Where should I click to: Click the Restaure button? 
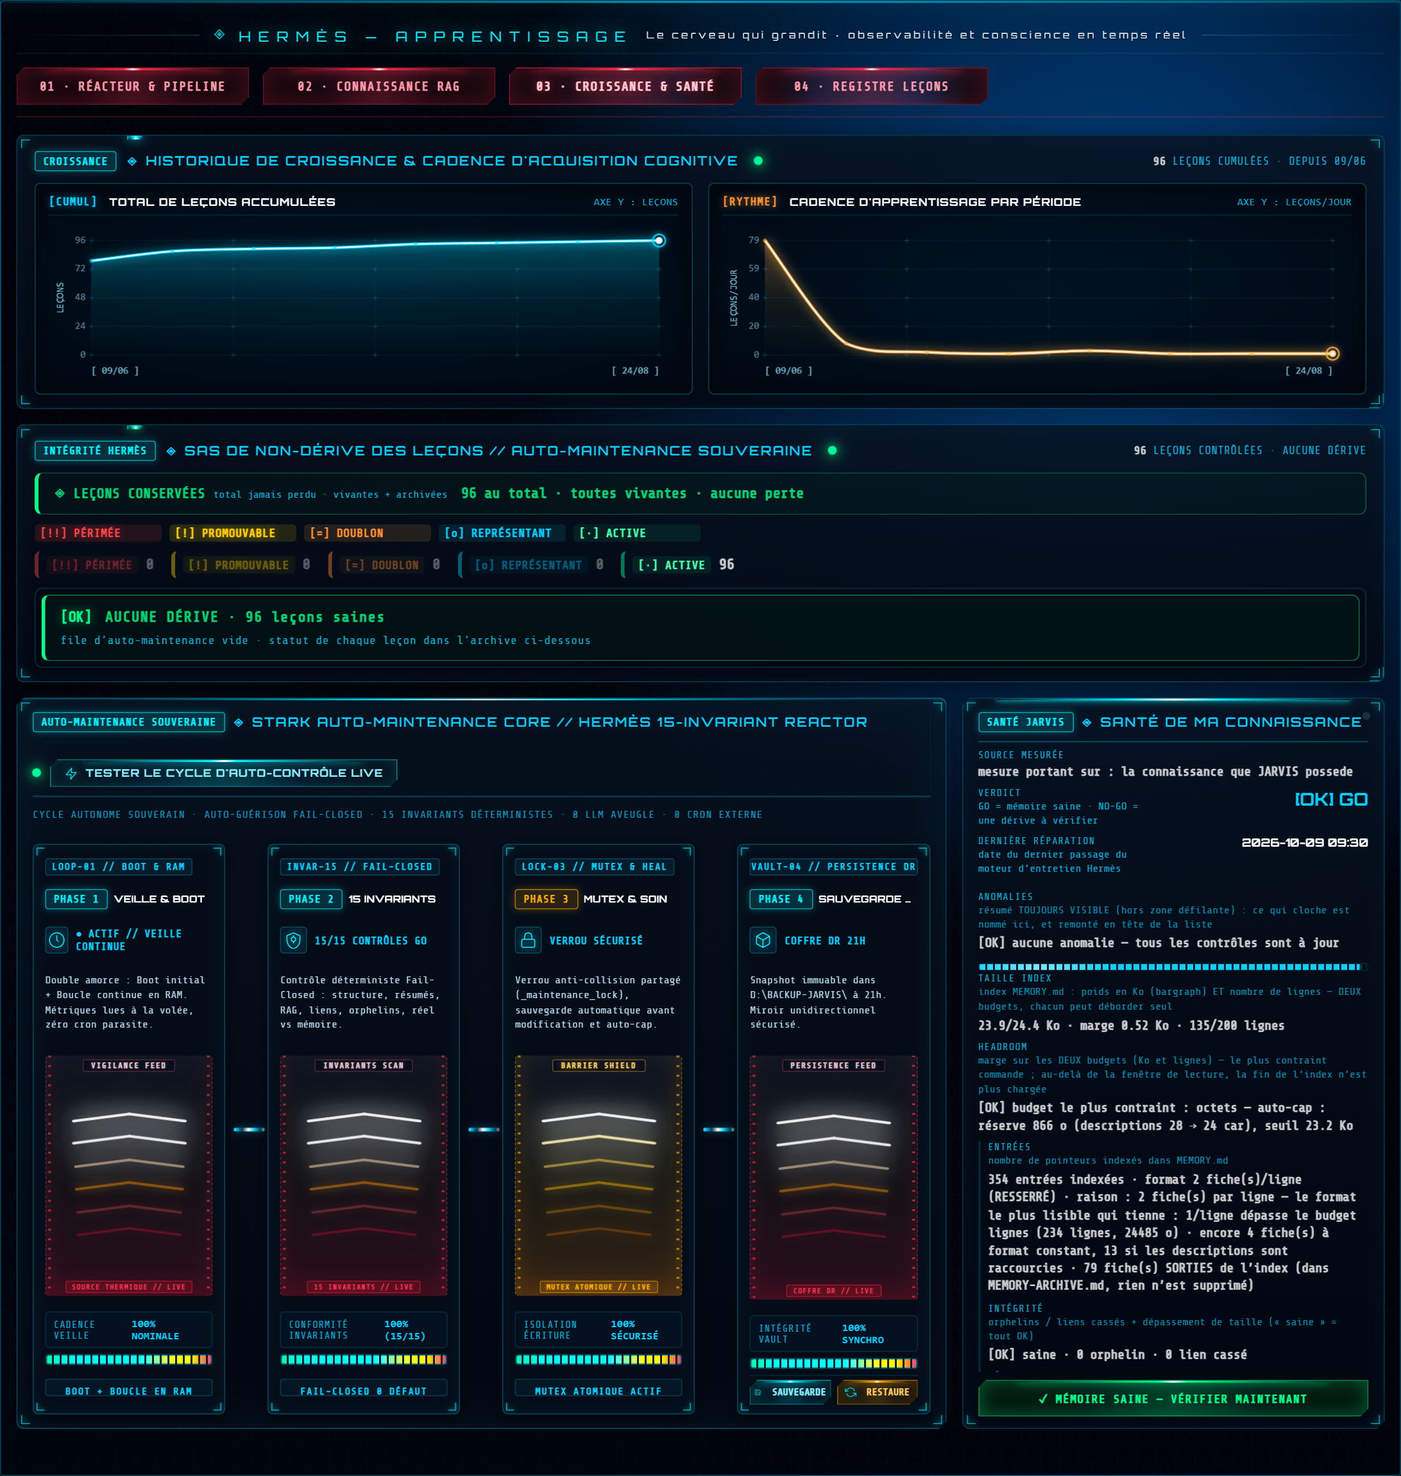[878, 1391]
